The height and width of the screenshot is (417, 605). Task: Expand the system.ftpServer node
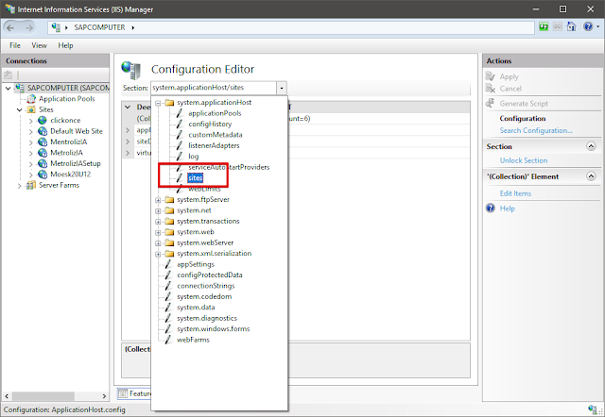click(158, 200)
